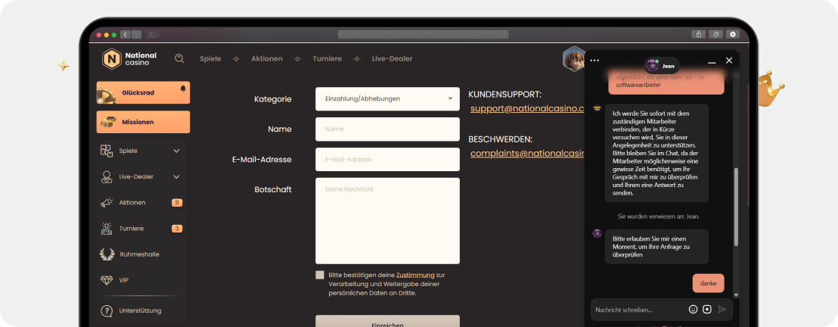The image size is (838, 327).
Task: Click the search magnifier icon in header
Action: 179,59
